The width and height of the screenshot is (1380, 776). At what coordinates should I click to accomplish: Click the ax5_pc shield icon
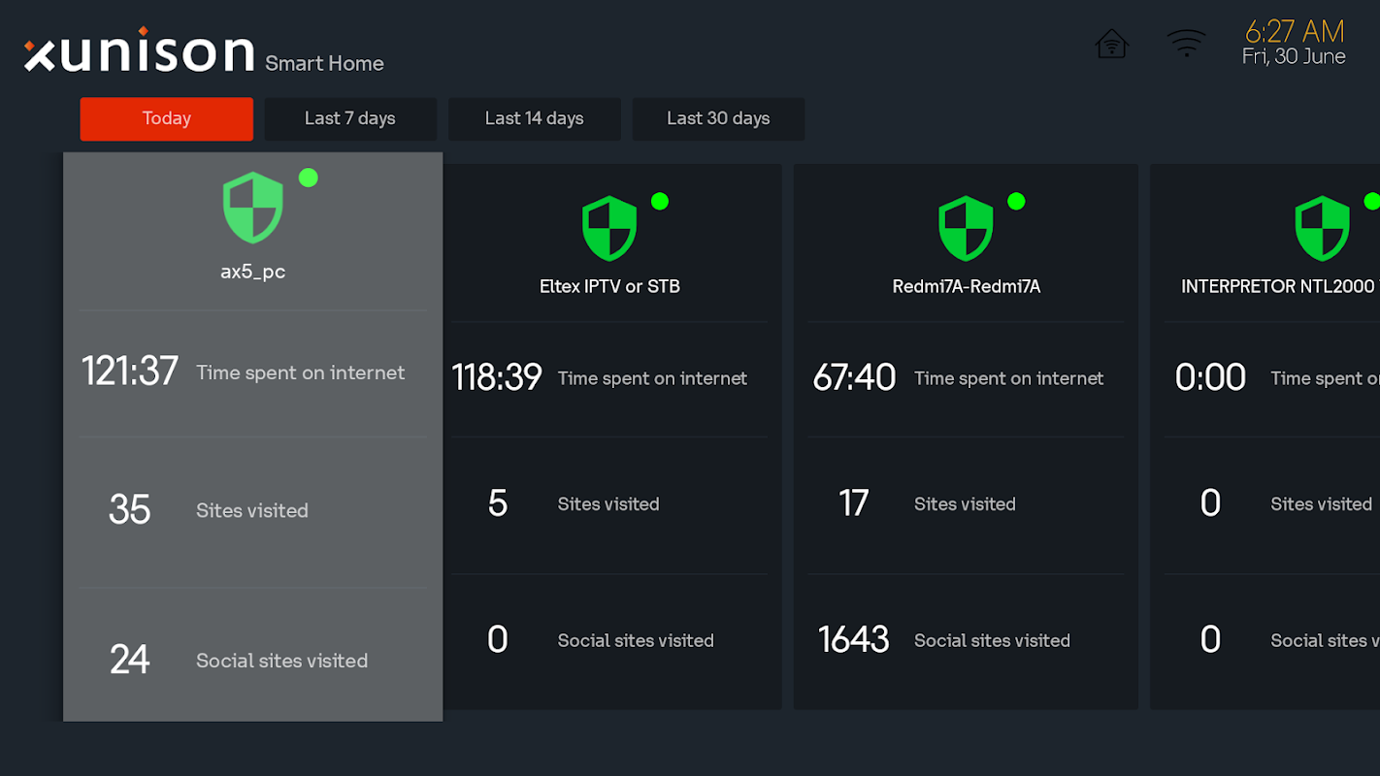(253, 208)
